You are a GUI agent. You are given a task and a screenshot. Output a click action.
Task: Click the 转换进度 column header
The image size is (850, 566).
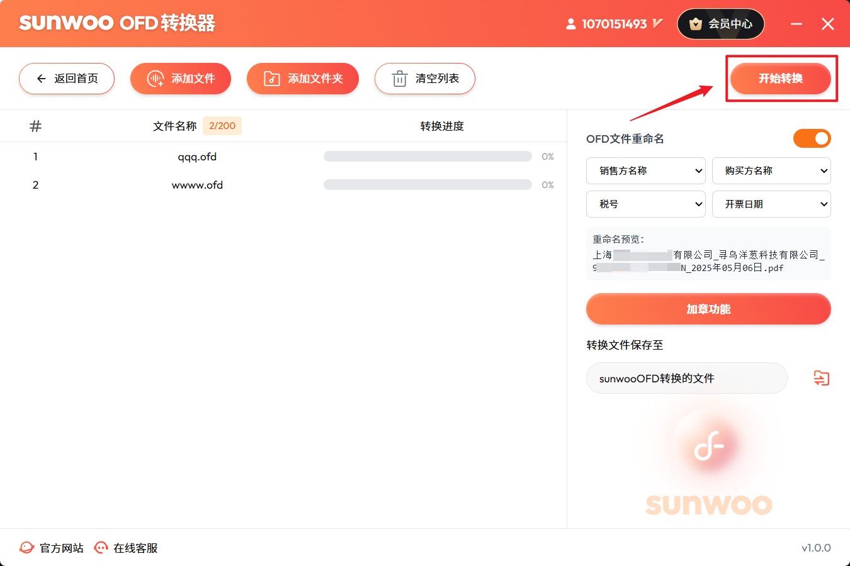442,126
